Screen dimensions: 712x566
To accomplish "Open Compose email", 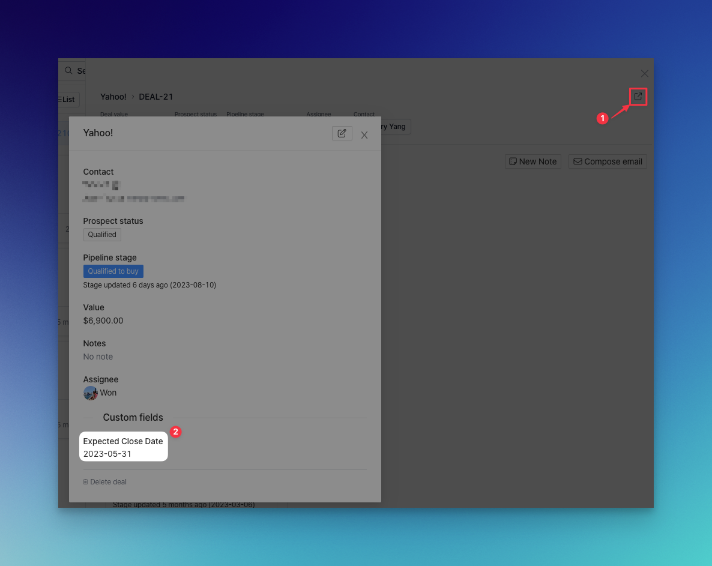I will [608, 161].
